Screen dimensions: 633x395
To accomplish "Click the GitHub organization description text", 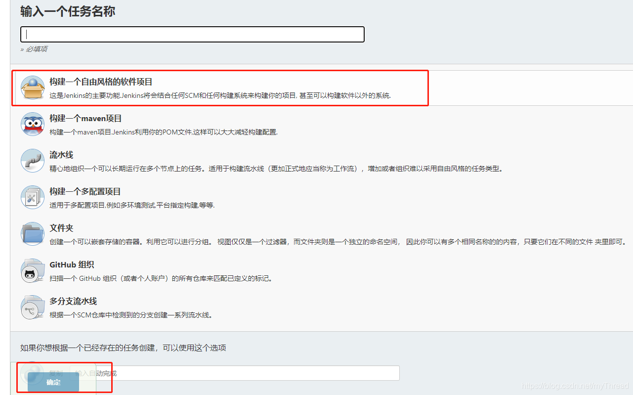I will pos(161,279).
